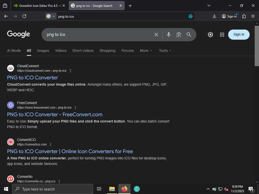Click the www.freeconvert.com URL text
Viewport: 259px width, 194px height.
click(x=44, y=108)
